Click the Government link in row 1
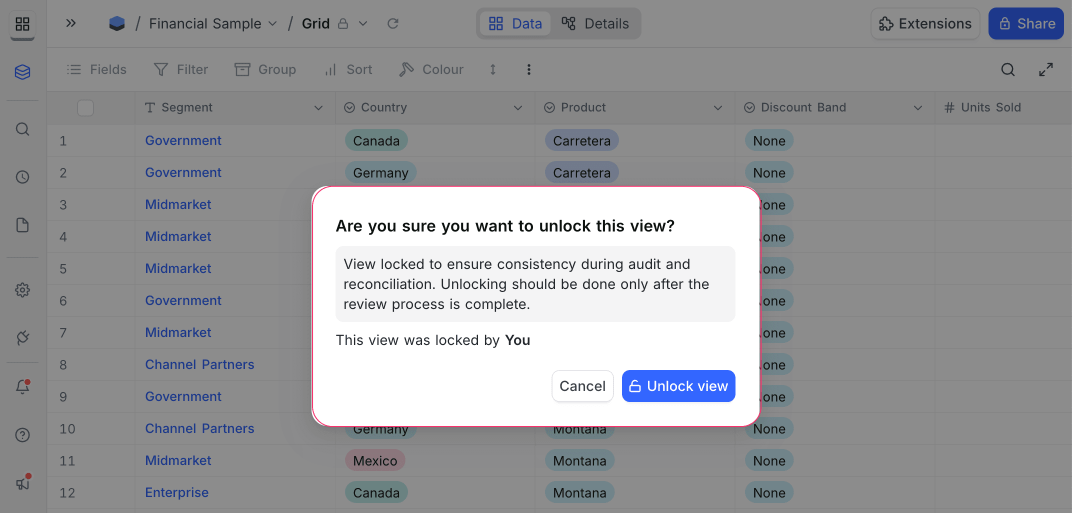This screenshot has width=1072, height=513. 183,140
